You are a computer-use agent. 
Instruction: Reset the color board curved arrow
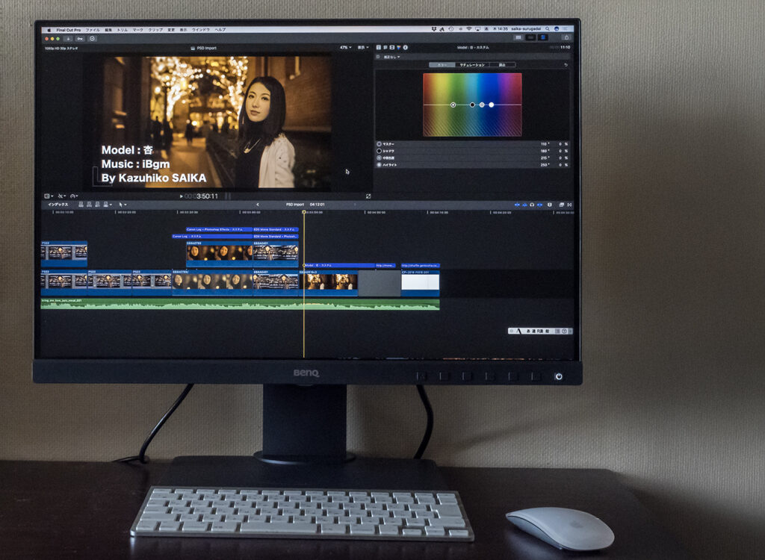pyautogui.click(x=566, y=65)
